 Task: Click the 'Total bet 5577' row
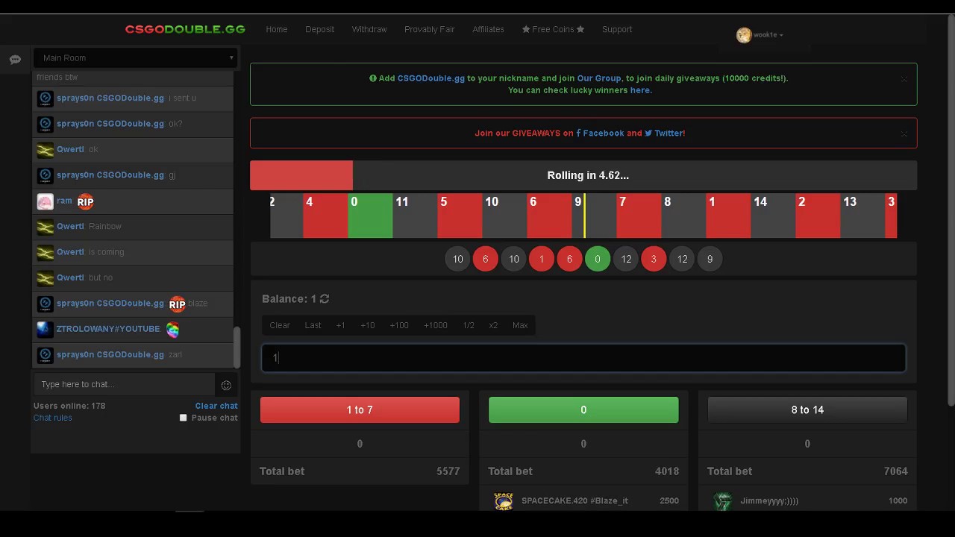pyautogui.click(x=360, y=471)
